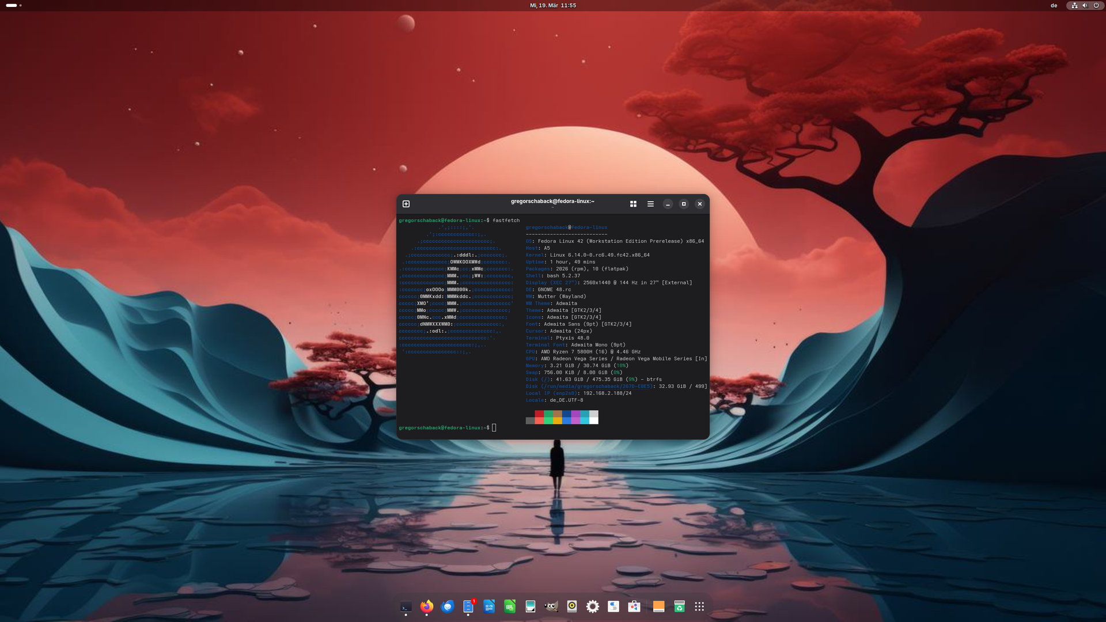Open Thunderbird mail in dock
The height and width of the screenshot is (622, 1106).
(x=448, y=606)
